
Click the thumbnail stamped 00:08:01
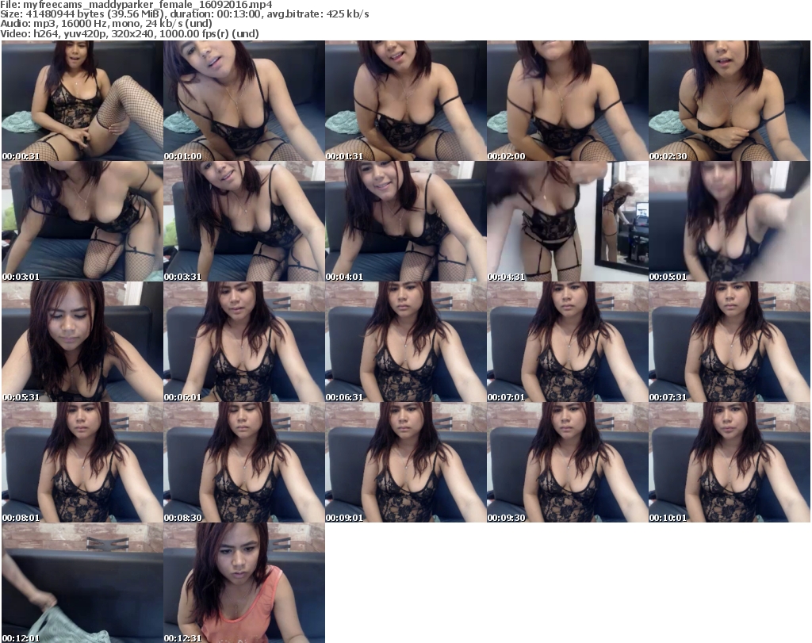(82, 462)
